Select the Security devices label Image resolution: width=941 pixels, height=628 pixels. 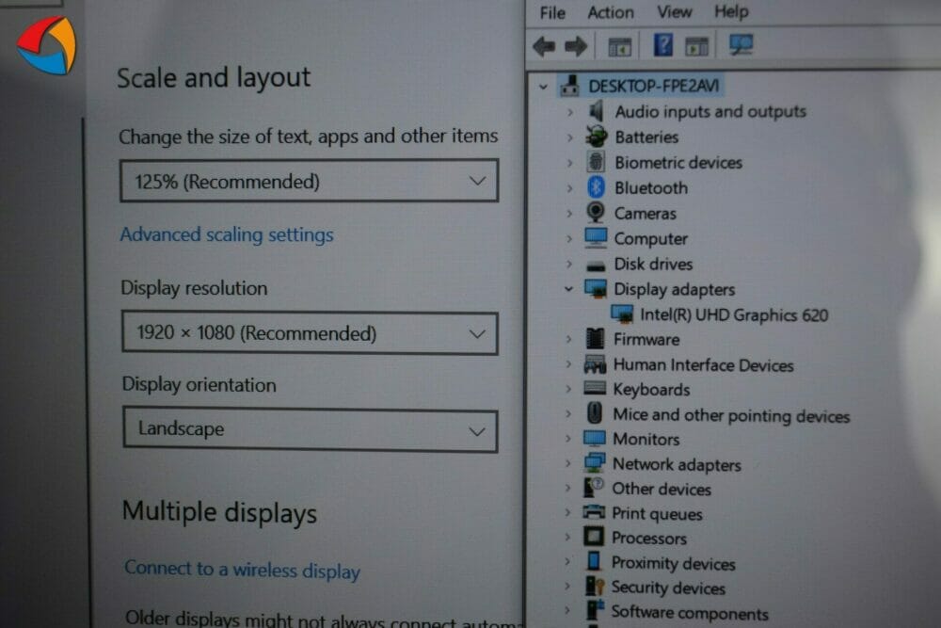pos(668,588)
